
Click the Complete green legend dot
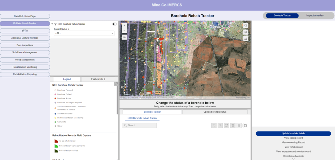coord(55,122)
